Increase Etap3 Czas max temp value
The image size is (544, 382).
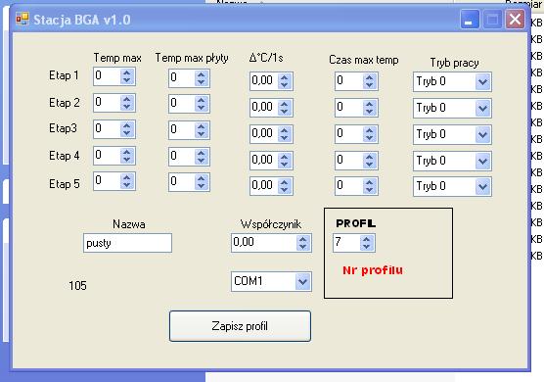pyautogui.click(x=370, y=130)
